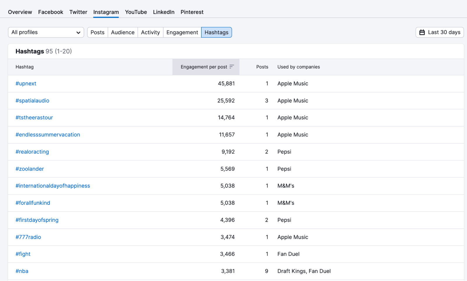Expand the All profiles dropdown
The height and width of the screenshot is (281, 467).
tap(46, 32)
